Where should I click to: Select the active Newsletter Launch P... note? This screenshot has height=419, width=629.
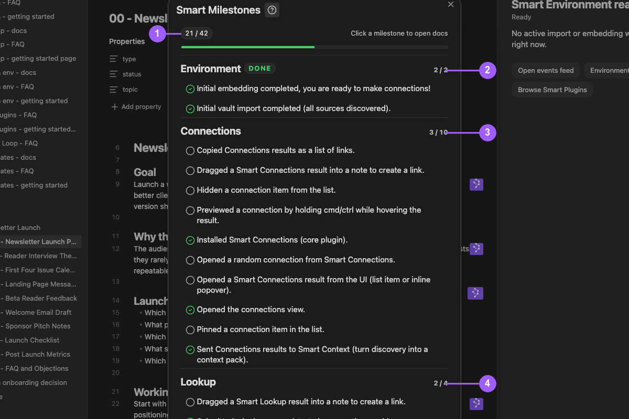point(40,242)
